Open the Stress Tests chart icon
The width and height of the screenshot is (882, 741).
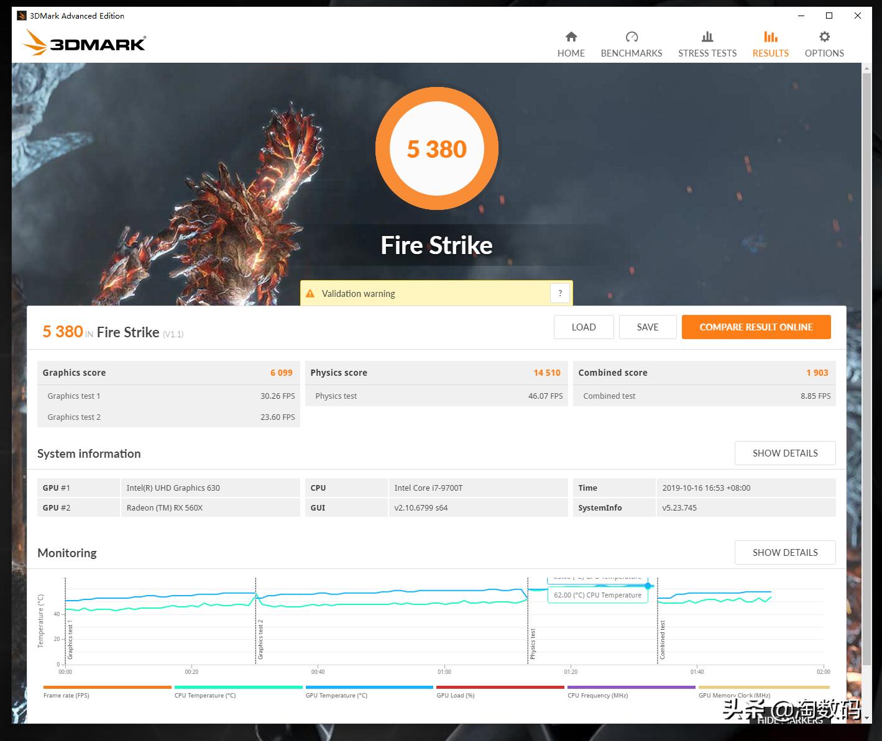(x=707, y=37)
